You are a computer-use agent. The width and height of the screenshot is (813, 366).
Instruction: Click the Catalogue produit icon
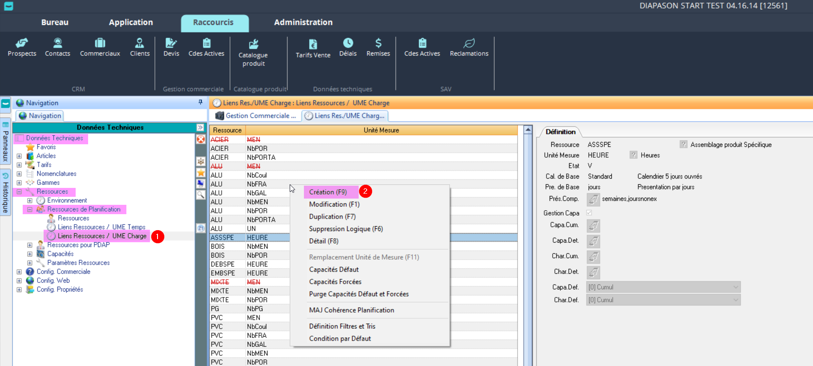click(253, 44)
